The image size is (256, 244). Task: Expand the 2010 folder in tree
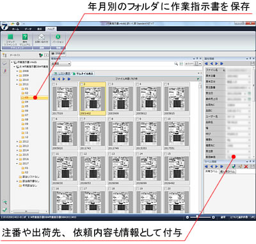click(17, 80)
